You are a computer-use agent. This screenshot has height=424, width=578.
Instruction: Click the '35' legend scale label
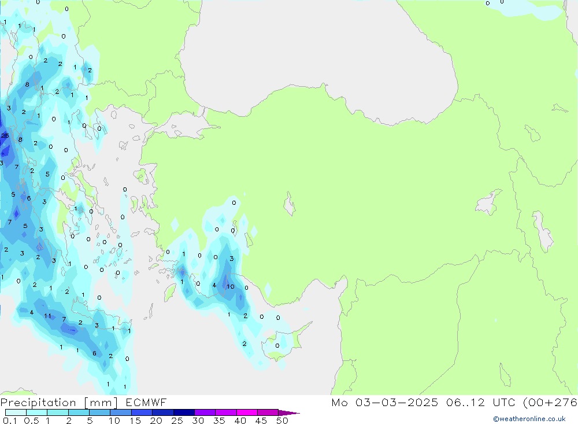219,421
